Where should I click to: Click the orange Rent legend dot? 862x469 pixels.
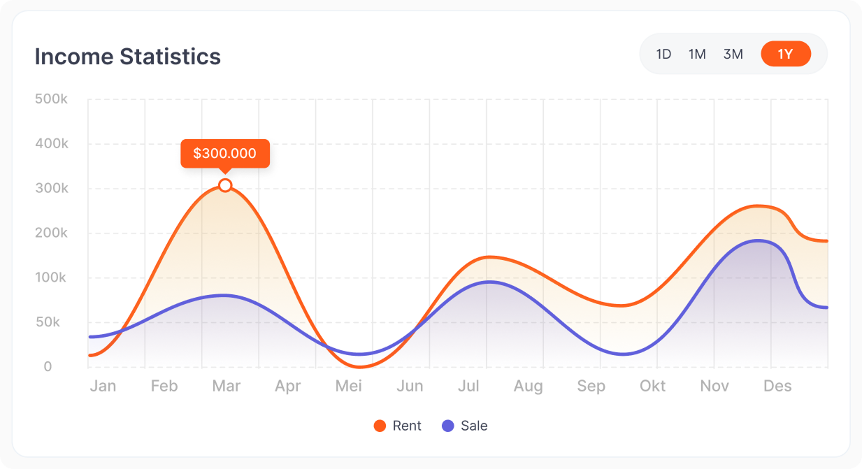point(380,426)
